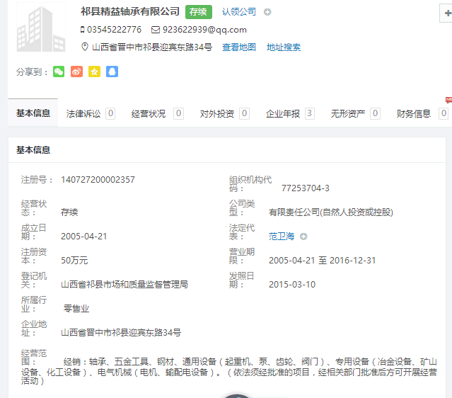Click 认领公司 link
This screenshot has width=452, height=398.
[x=239, y=12]
